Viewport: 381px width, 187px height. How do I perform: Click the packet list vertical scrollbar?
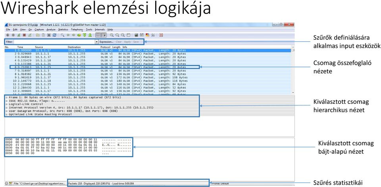coord(293,70)
